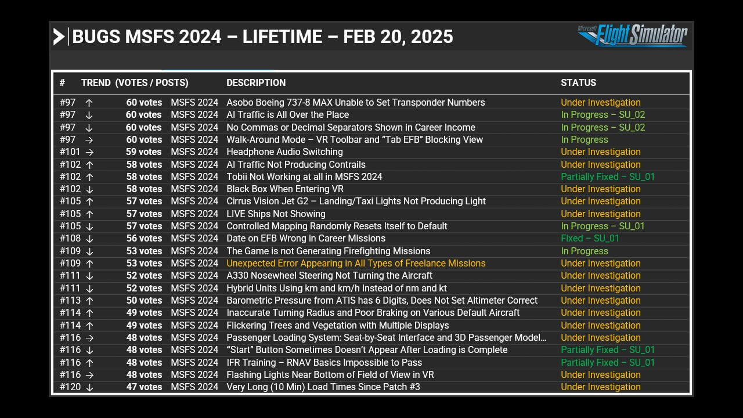Image resolution: width=743 pixels, height=418 pixels.
Task: Click sideways arrow for Passenger Loading System row
Action: click(x=89, y=338)
